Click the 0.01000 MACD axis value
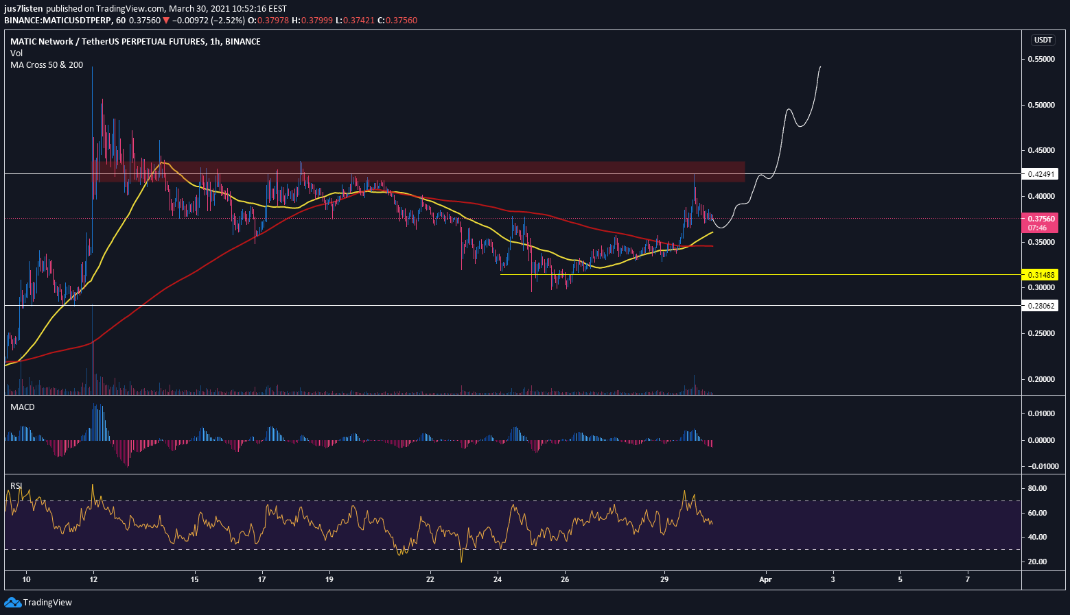Screen dimensions: 1070x615 (x=1040, y=413)
